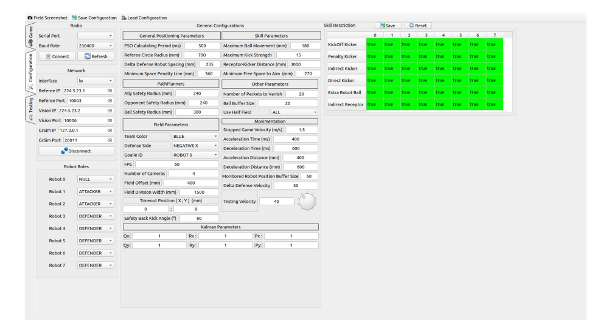The height and width of the screenshot is (334, 606).
Task: Clear the Vision IP field with its clear icon
Action: coord(110,111)
